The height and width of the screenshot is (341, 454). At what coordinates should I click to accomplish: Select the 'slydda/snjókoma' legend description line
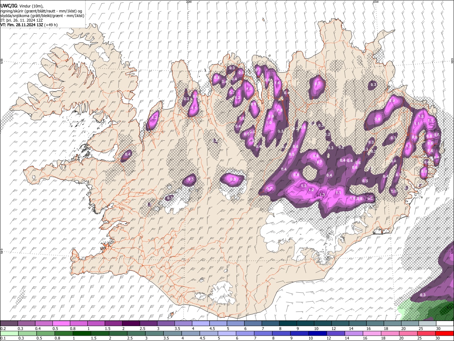tap(42, 16)
